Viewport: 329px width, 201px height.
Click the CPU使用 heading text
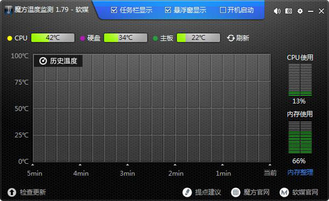click(300, 58)
